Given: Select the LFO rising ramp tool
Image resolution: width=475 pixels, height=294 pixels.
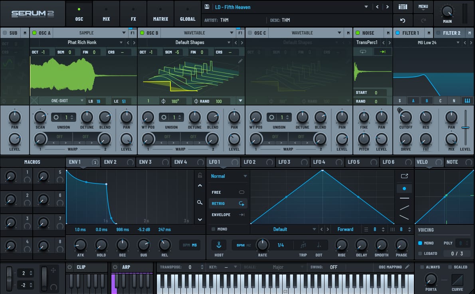Looking at the screenshot, I should pyautogui.click(x=404, y=208).
